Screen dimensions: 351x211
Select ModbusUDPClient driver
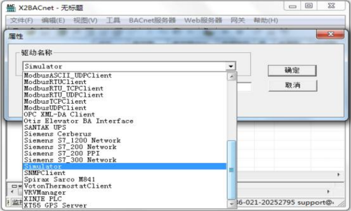click(x=125, y=108)
